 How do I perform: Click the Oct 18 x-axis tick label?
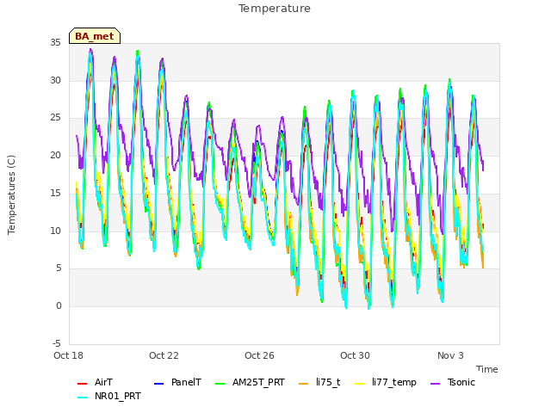click(x=68, y=355)
